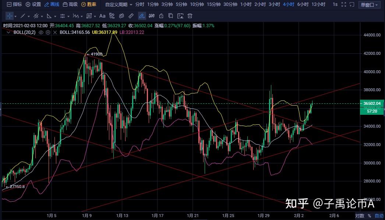Screen dimensions: 385x220
Task: Select the 10分钟 interval
Action: tap(197, 4)
